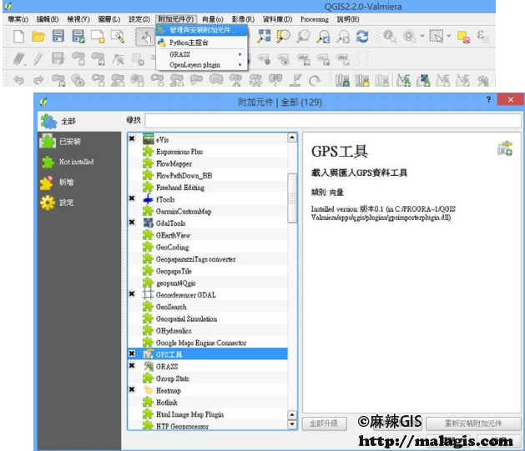Image resolution: width=525 pixels, height=451 pixels.
Task: Open the Processing menu
Action: tap(315, 19)
